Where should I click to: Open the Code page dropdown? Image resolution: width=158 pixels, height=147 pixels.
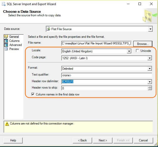coord(150,58)
